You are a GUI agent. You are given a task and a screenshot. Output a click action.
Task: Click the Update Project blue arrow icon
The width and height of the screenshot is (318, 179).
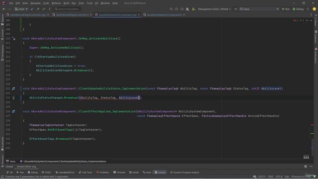point(32,9)
